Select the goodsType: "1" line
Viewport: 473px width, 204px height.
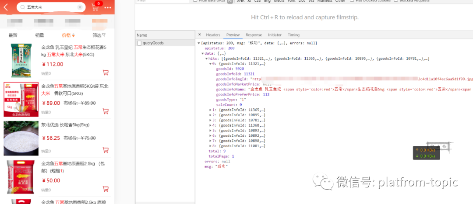(x=231, y=100)
